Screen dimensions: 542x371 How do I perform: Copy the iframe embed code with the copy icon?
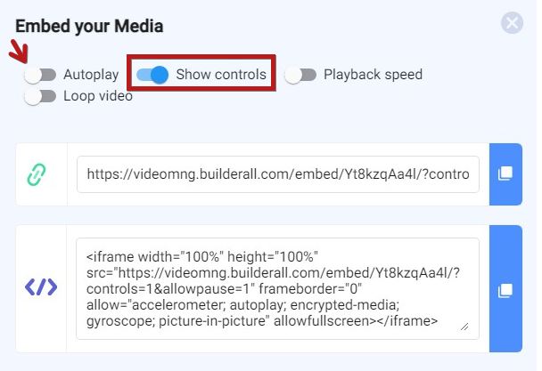pos(505,289)
